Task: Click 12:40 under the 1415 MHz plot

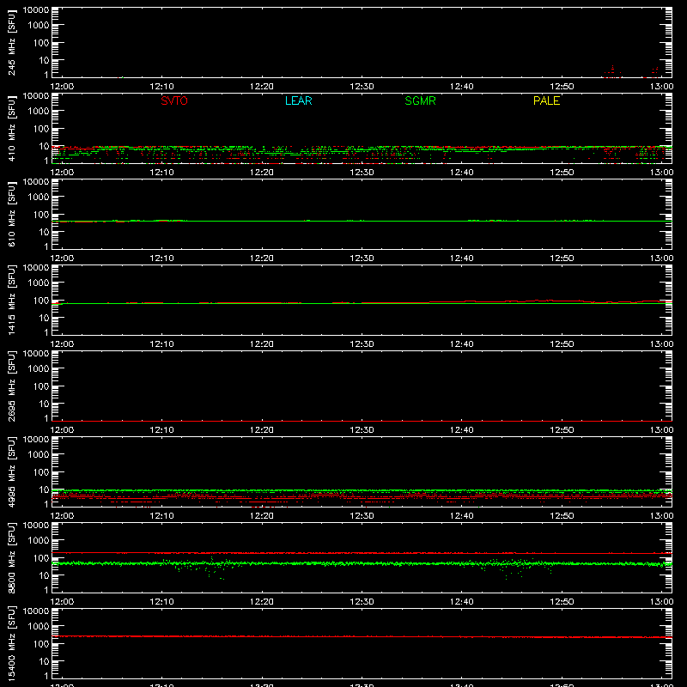Action: pyautogui.click(x=462, y=344)
